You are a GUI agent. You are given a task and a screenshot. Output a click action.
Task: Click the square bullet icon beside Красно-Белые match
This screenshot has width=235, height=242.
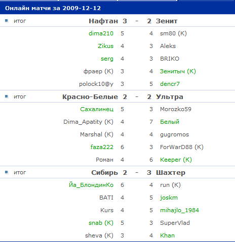pyautogui.click(x=7, y=96)
